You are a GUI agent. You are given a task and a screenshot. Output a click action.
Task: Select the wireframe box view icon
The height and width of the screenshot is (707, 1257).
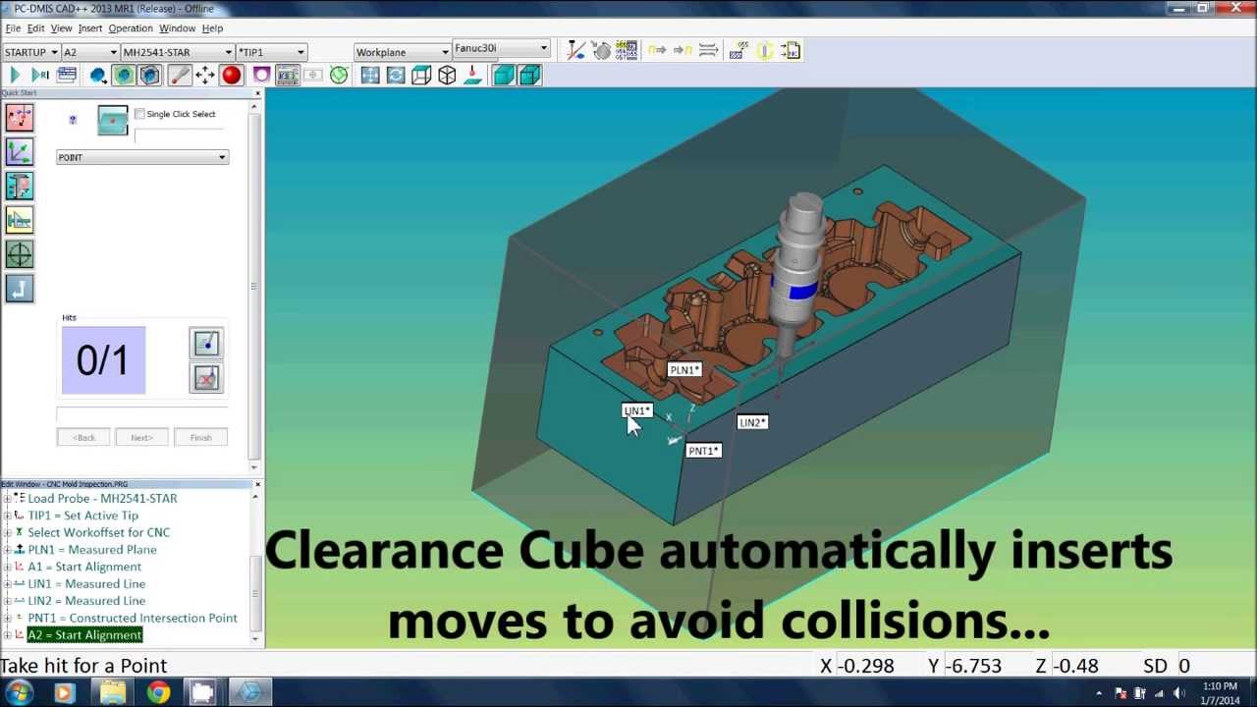point(421,76)
